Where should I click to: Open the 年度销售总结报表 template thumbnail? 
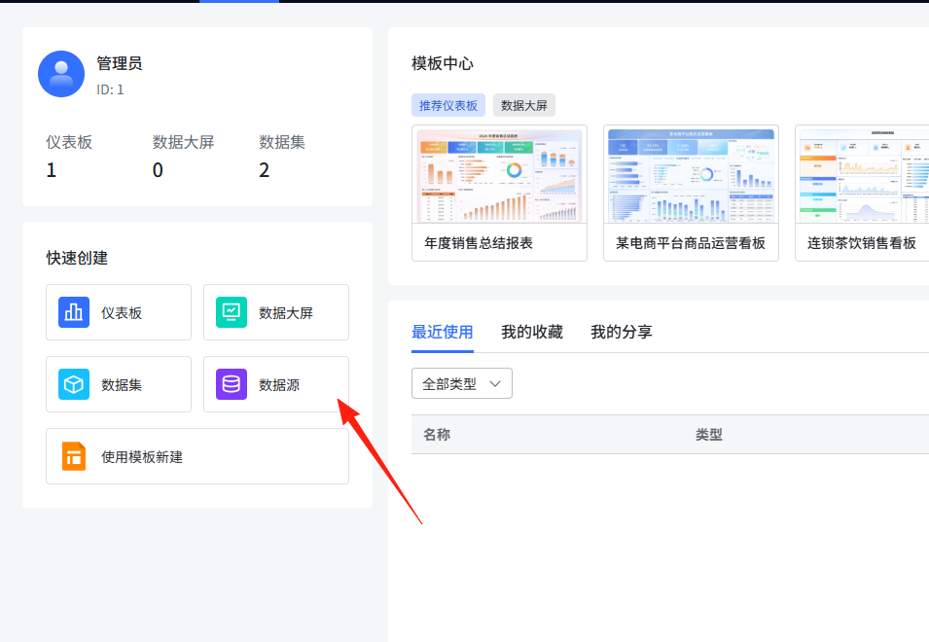[x=499, y=175]
